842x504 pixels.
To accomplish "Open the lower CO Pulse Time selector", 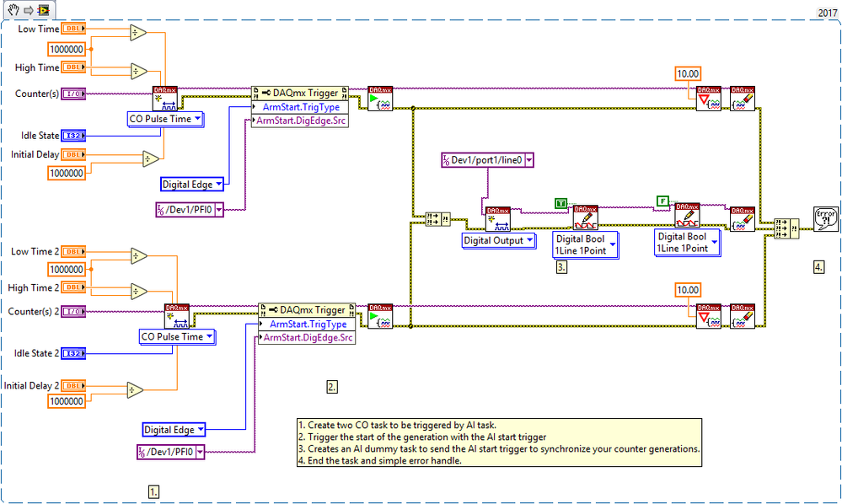I will coord(177,337).
